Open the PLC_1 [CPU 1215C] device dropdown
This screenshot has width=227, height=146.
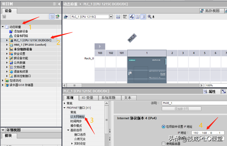click(111, 17)
